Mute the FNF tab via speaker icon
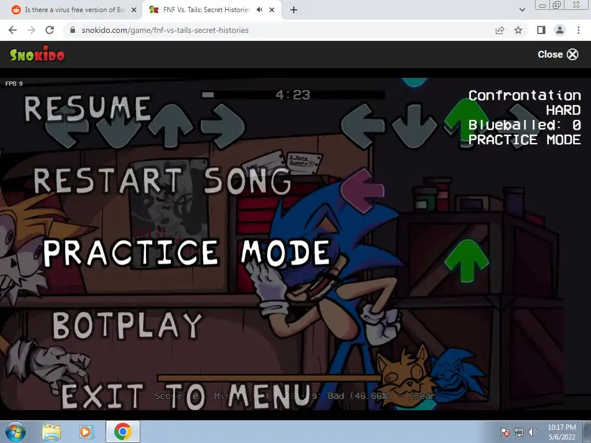 pos(259,10)
